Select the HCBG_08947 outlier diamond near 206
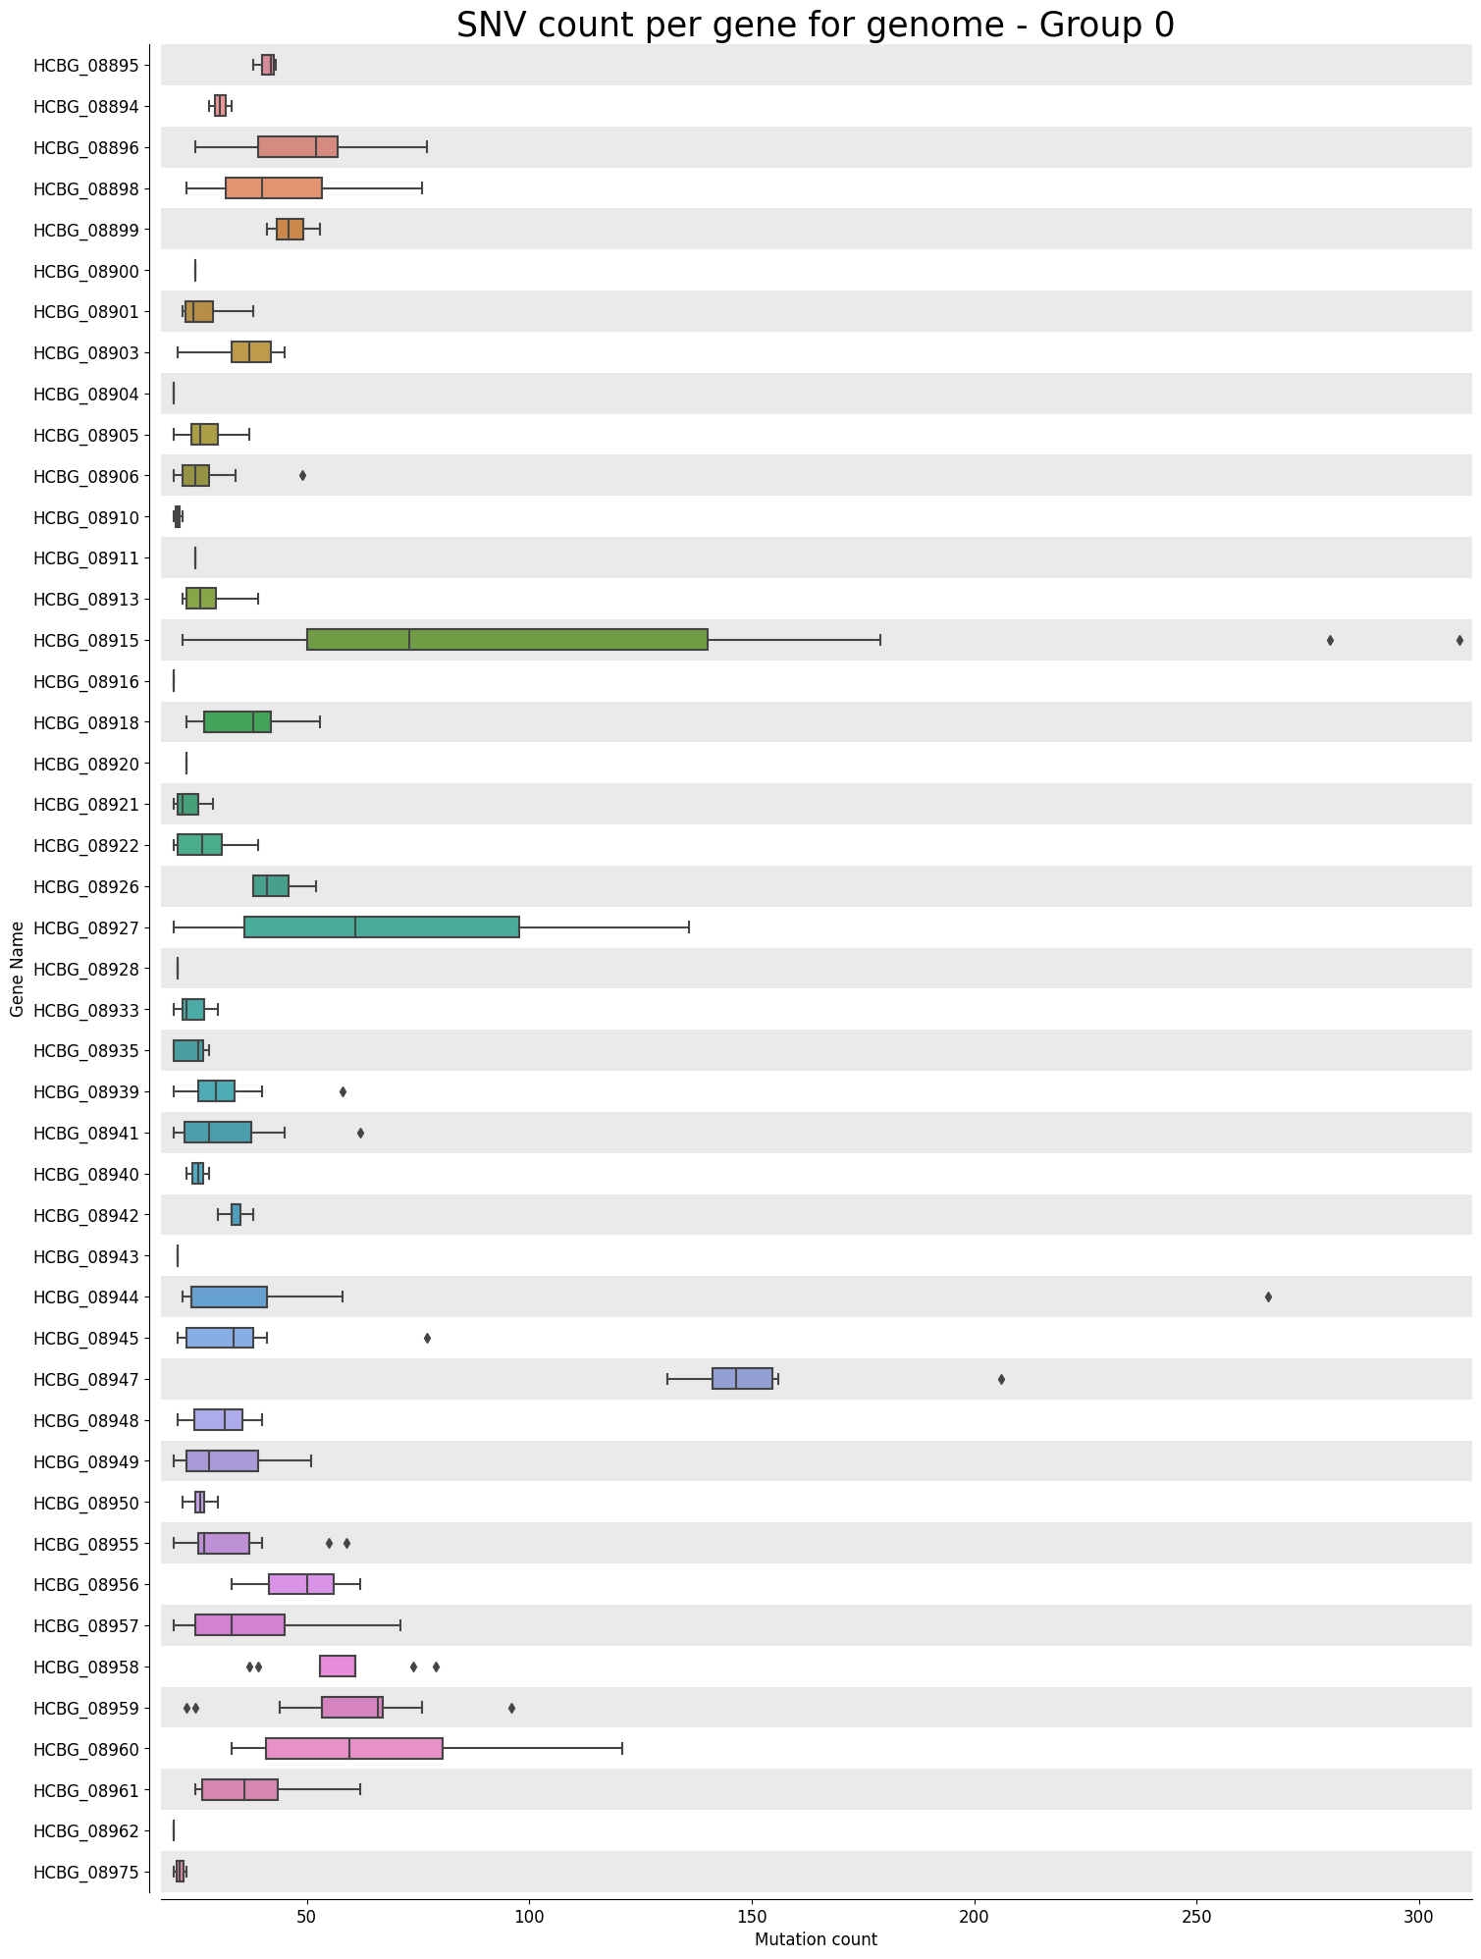This screenshot has height=1959, width=1481. [x=1001, y=1379]
